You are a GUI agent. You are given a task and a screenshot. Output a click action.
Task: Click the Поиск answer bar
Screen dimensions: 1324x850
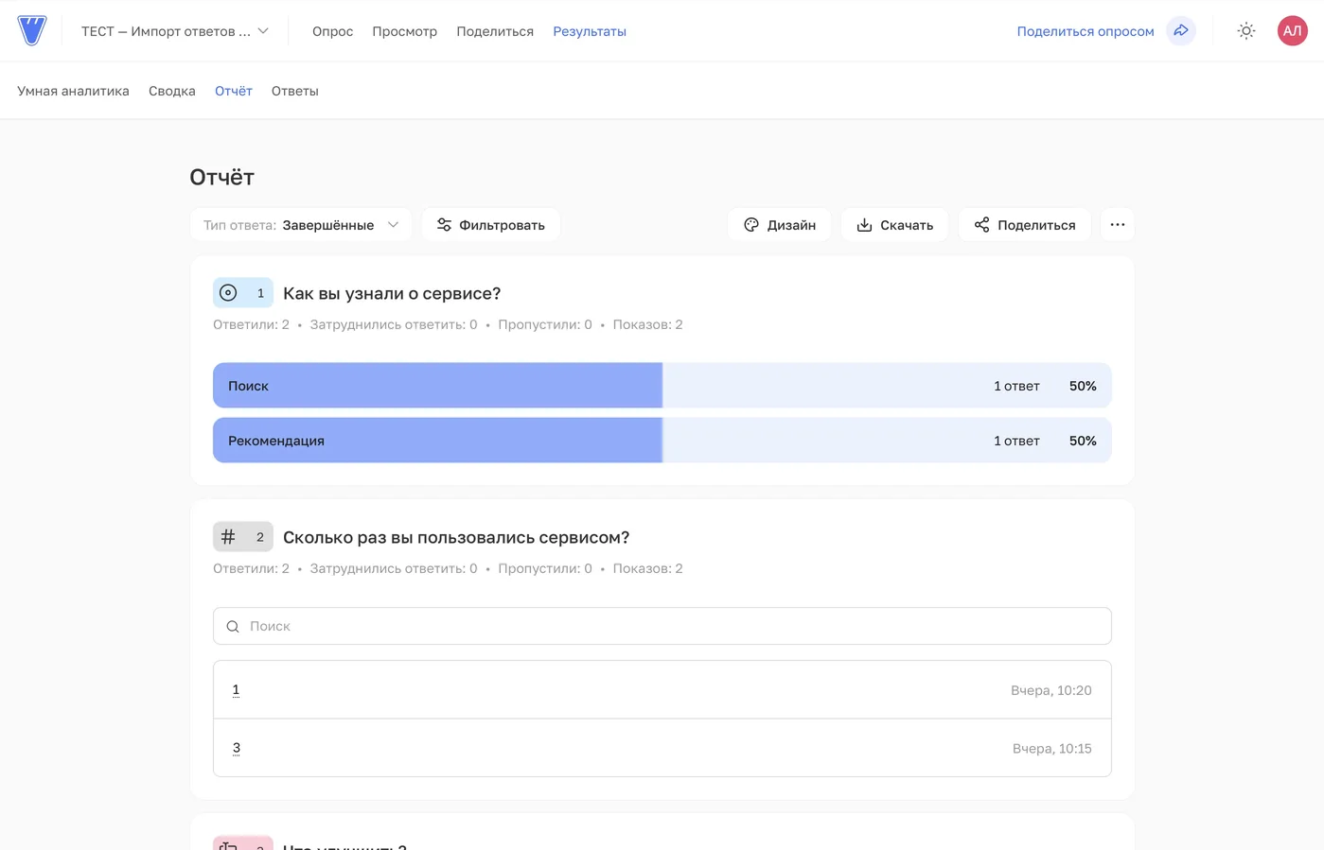click(x=662, y=386)
